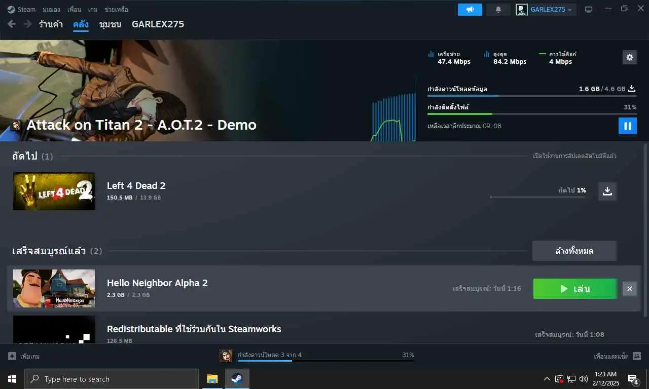The width and height of the screenshot is (649, 389).
Task: Open the Windows notification center icon
Action: pyautogui.click(x=633, y=379)
